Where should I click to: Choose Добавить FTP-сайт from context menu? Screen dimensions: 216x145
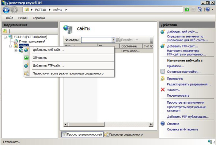pyautogui.click(x=69, y=65)
